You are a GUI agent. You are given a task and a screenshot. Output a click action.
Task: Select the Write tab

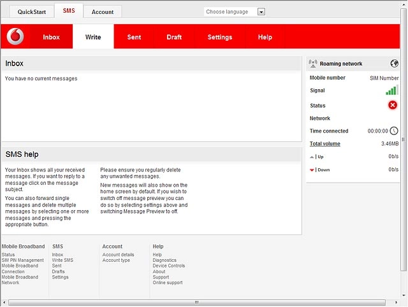point(93,37)
